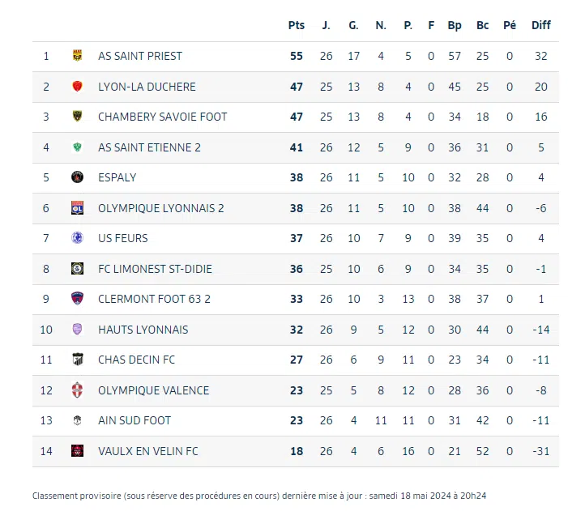
Task: Click the Olympique Valence crest
Action: (x=78, y=390)
